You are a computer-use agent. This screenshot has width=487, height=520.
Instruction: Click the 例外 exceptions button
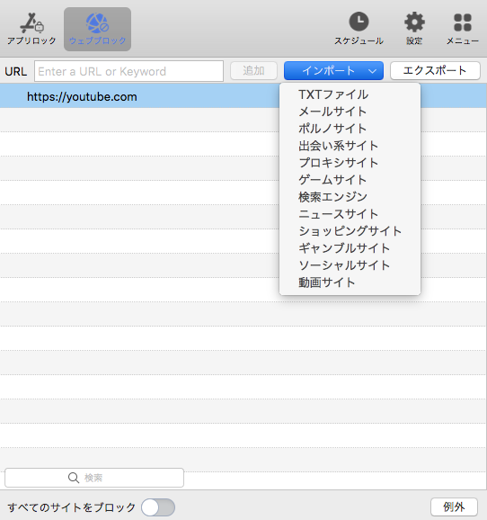tap(454, 507)
